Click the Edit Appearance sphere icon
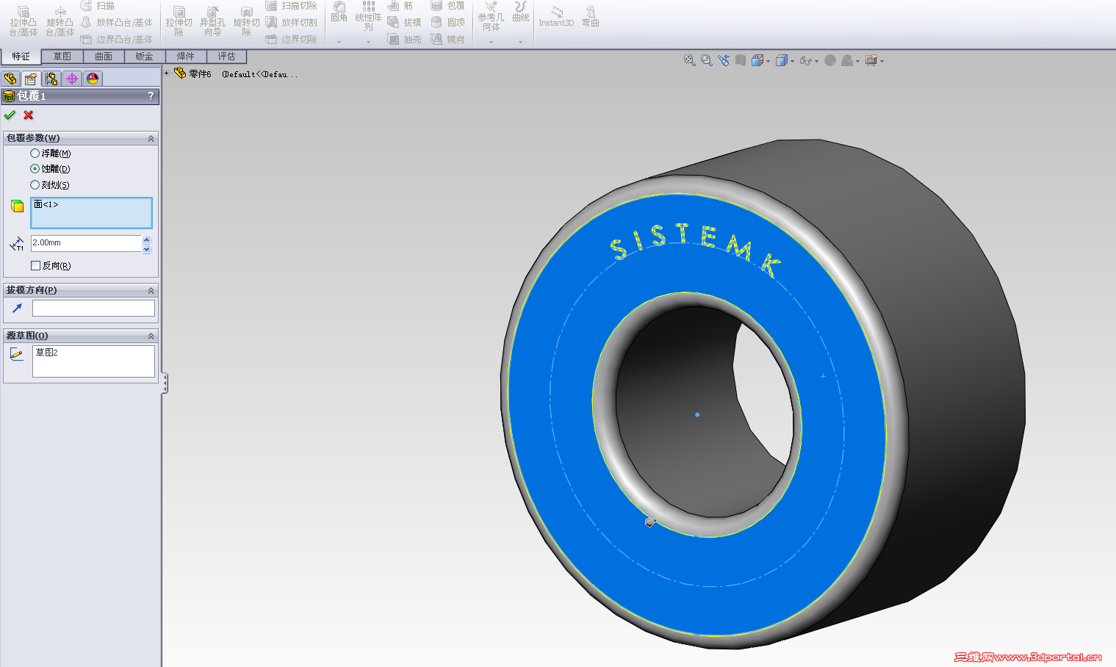This screenshot has width=1116, height=667. [830, 60]
